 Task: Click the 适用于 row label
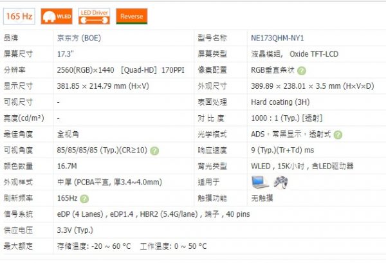208,183
